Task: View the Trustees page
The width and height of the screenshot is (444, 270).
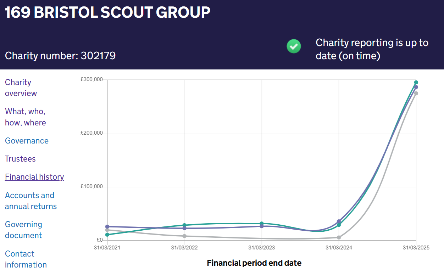Action: tap(20, 159)
